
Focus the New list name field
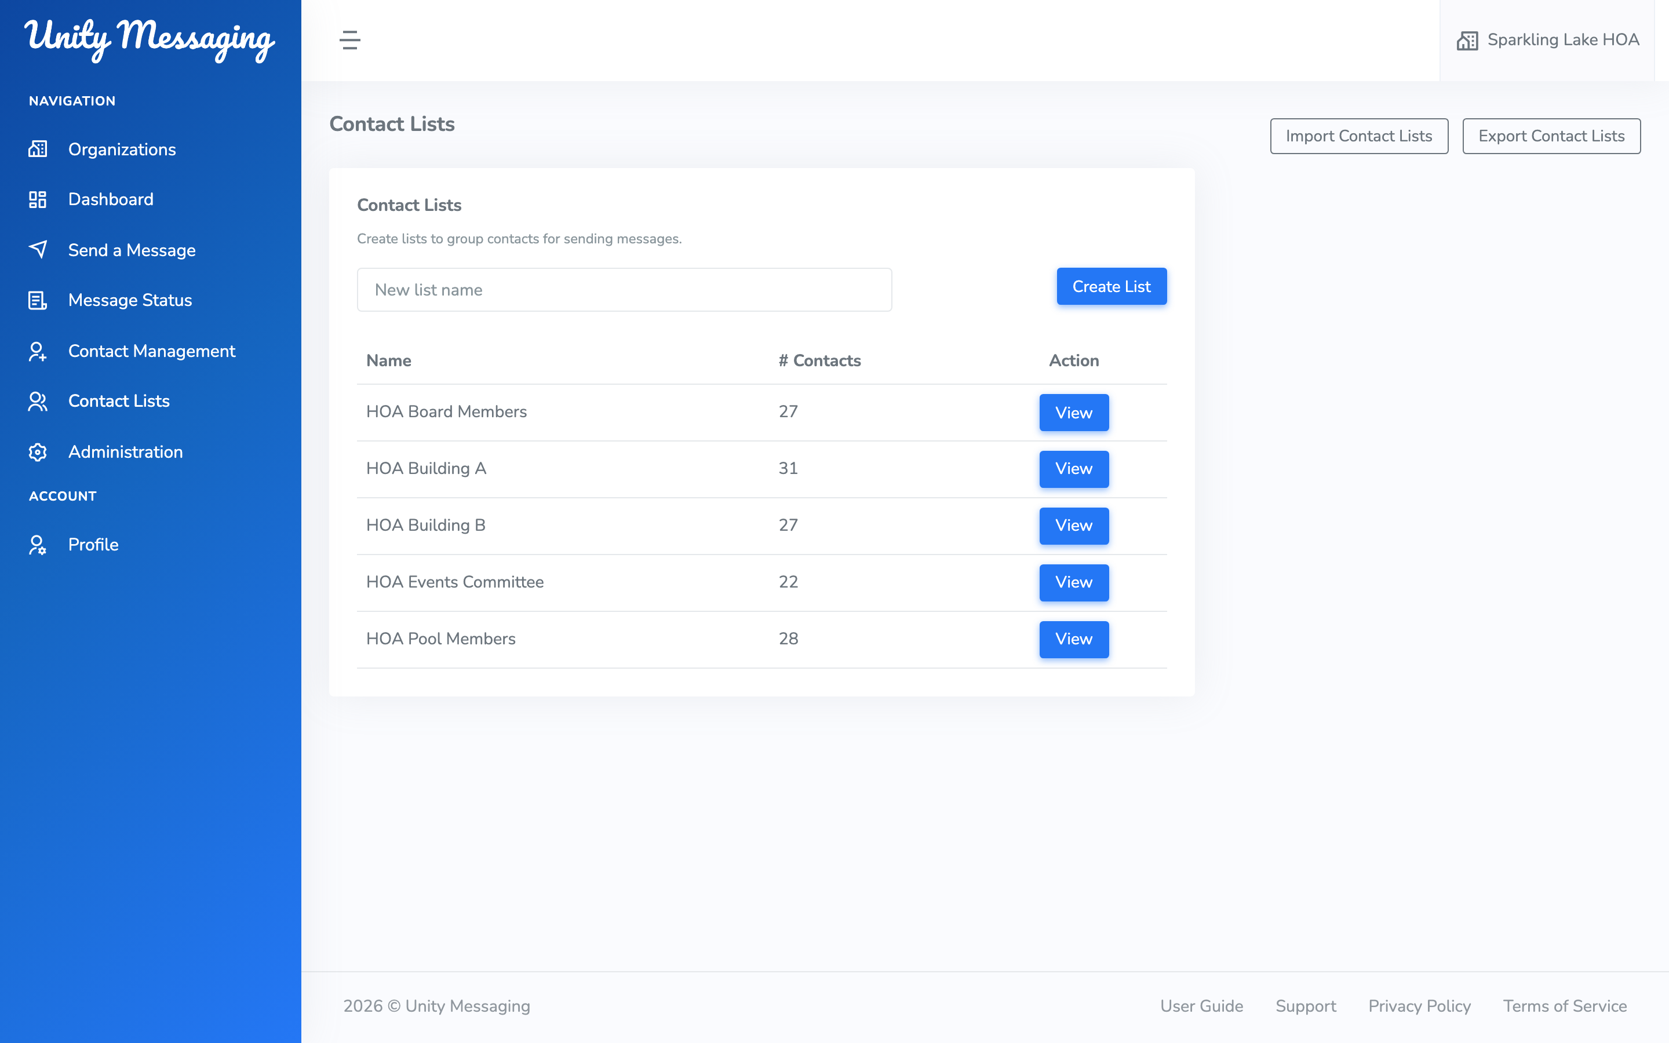[x=624, y=290]
